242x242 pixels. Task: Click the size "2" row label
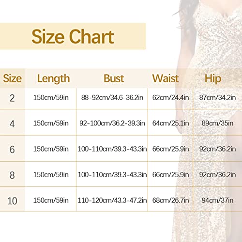pyautogui.click(x=12, y=98)
